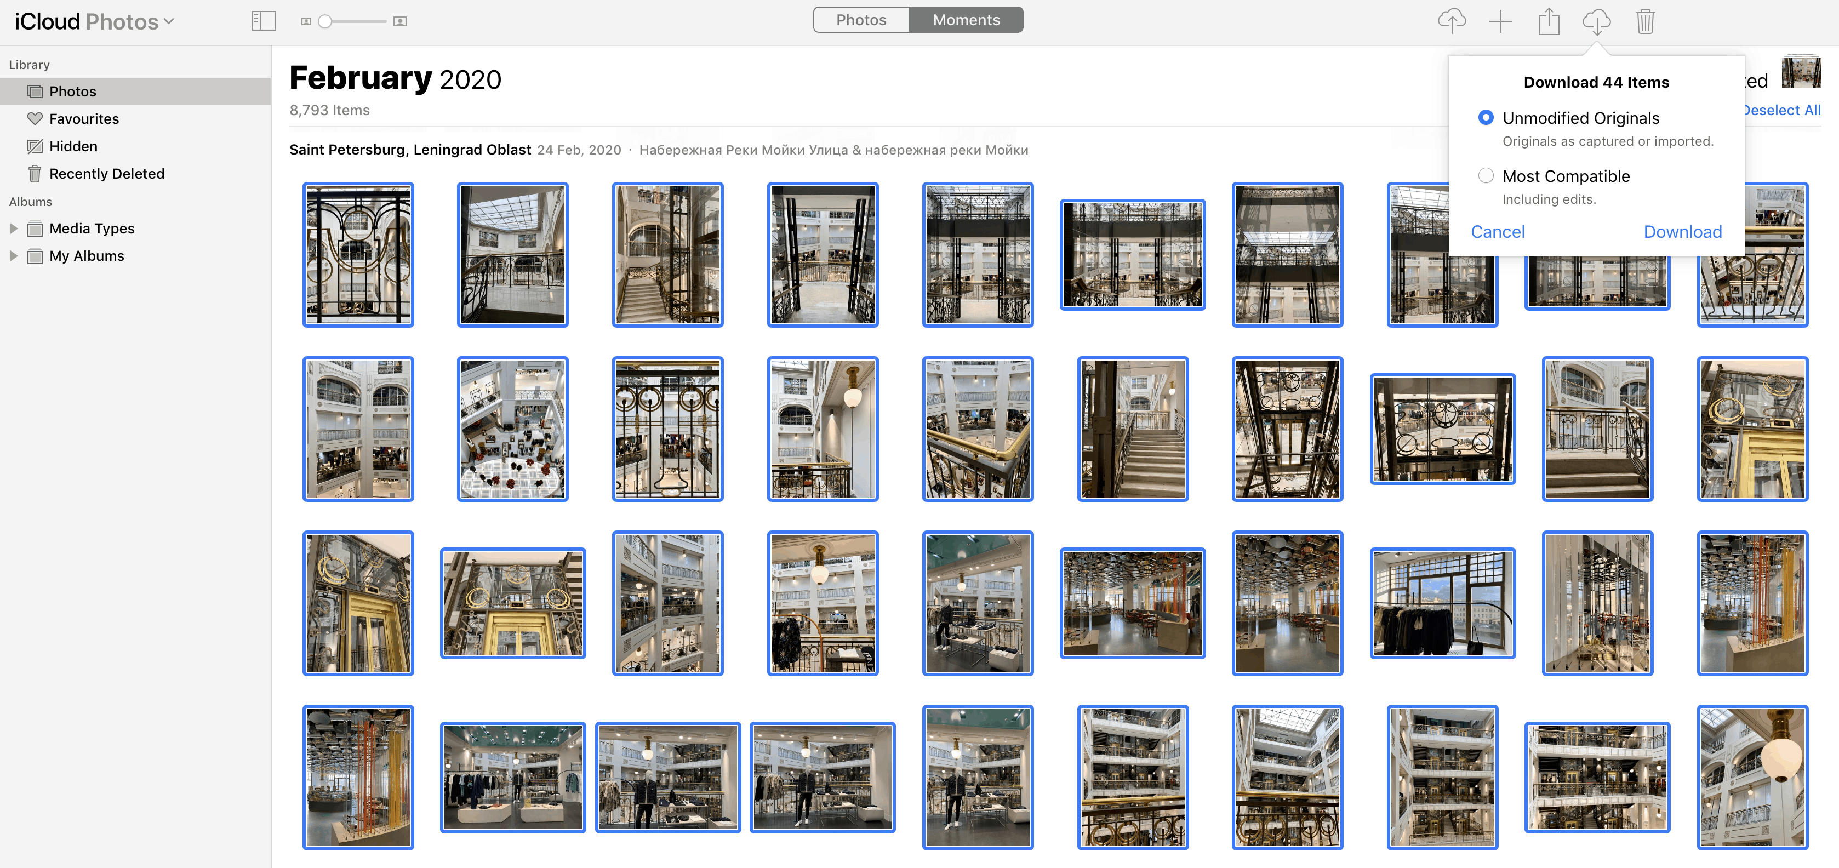
Task: Switch to the Photos tab
Action: coord(861,19)
